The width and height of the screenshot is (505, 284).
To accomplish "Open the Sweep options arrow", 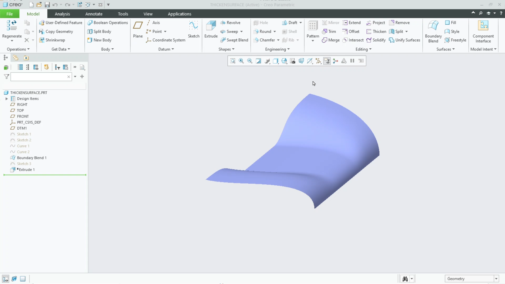I will point(241,32).
